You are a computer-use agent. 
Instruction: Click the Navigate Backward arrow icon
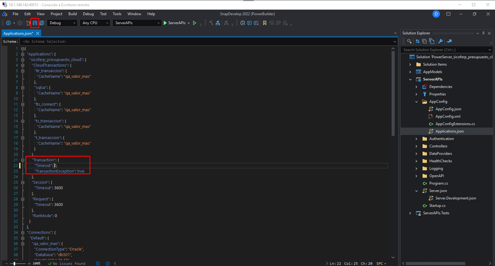(x=8, y=23)
